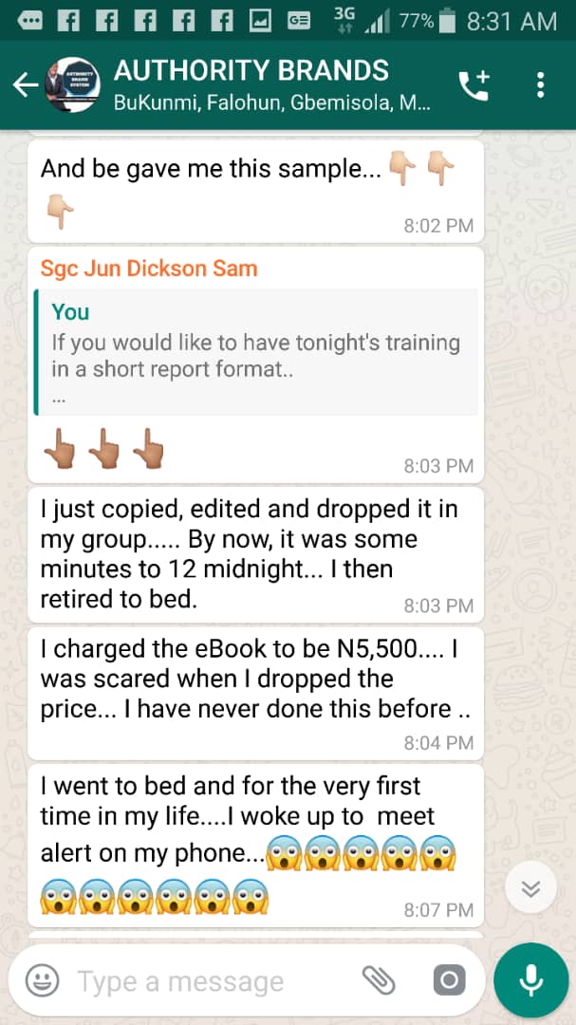576x1025 pixels.
Task: Tap the back arrow in header
Action: (26, 84)
